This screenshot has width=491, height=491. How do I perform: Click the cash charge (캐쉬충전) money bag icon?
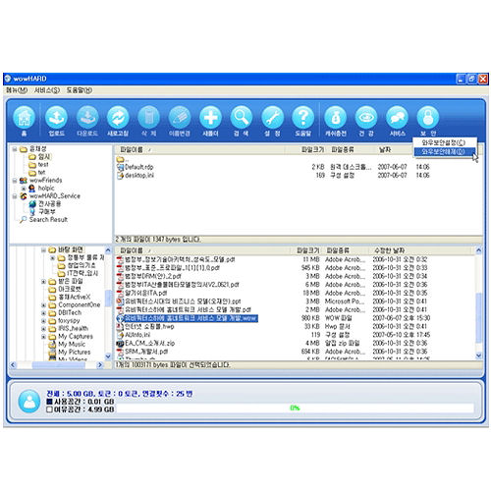point(335,118)
